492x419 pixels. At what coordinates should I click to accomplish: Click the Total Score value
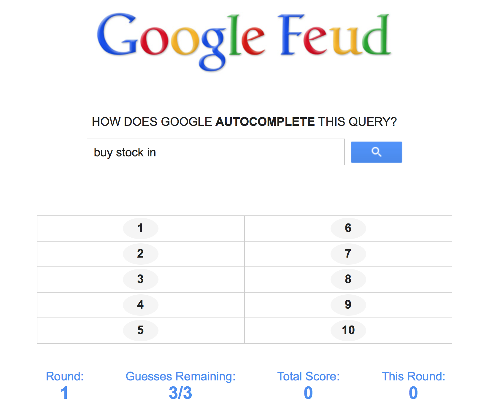pyautogui.click(x=308, y=393)
